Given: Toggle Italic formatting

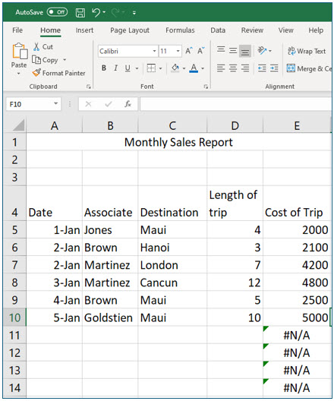Looking at the screenshot, I should (x=116, y=68).
